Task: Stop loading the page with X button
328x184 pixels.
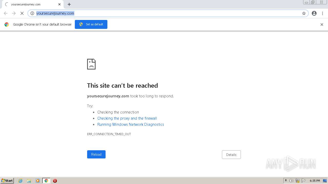Action: 22,13
